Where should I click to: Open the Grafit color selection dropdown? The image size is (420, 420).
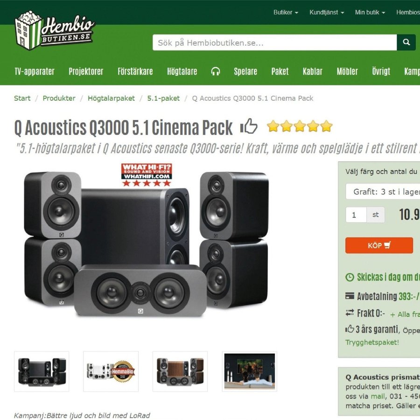pyautogui.click(x=383, y=191)
